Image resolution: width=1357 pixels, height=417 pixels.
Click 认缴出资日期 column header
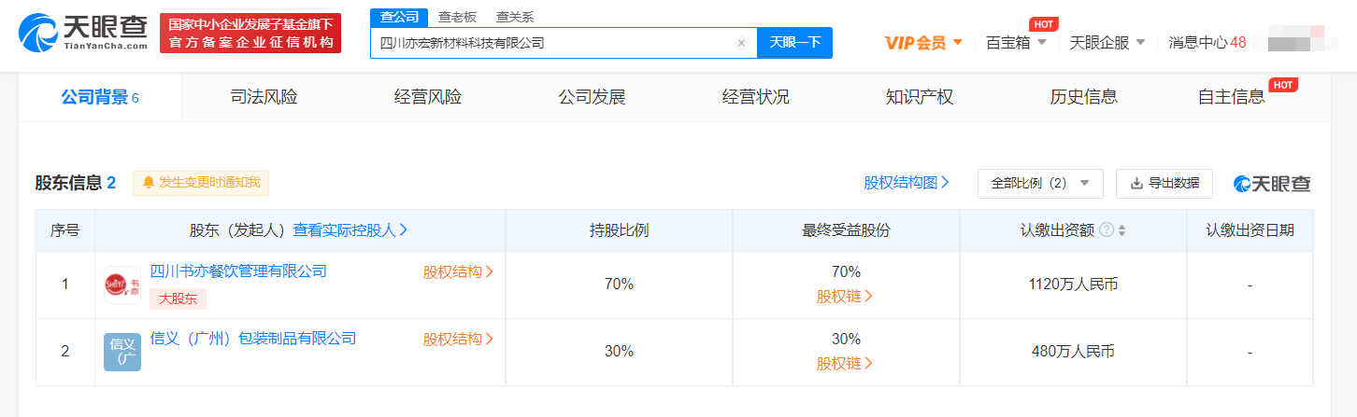(x=1250, y=230)
